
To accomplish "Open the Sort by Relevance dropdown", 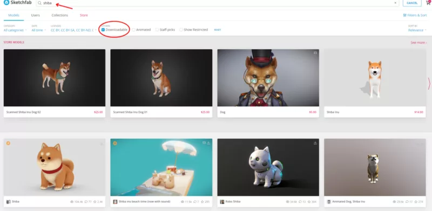I will 417,30.
